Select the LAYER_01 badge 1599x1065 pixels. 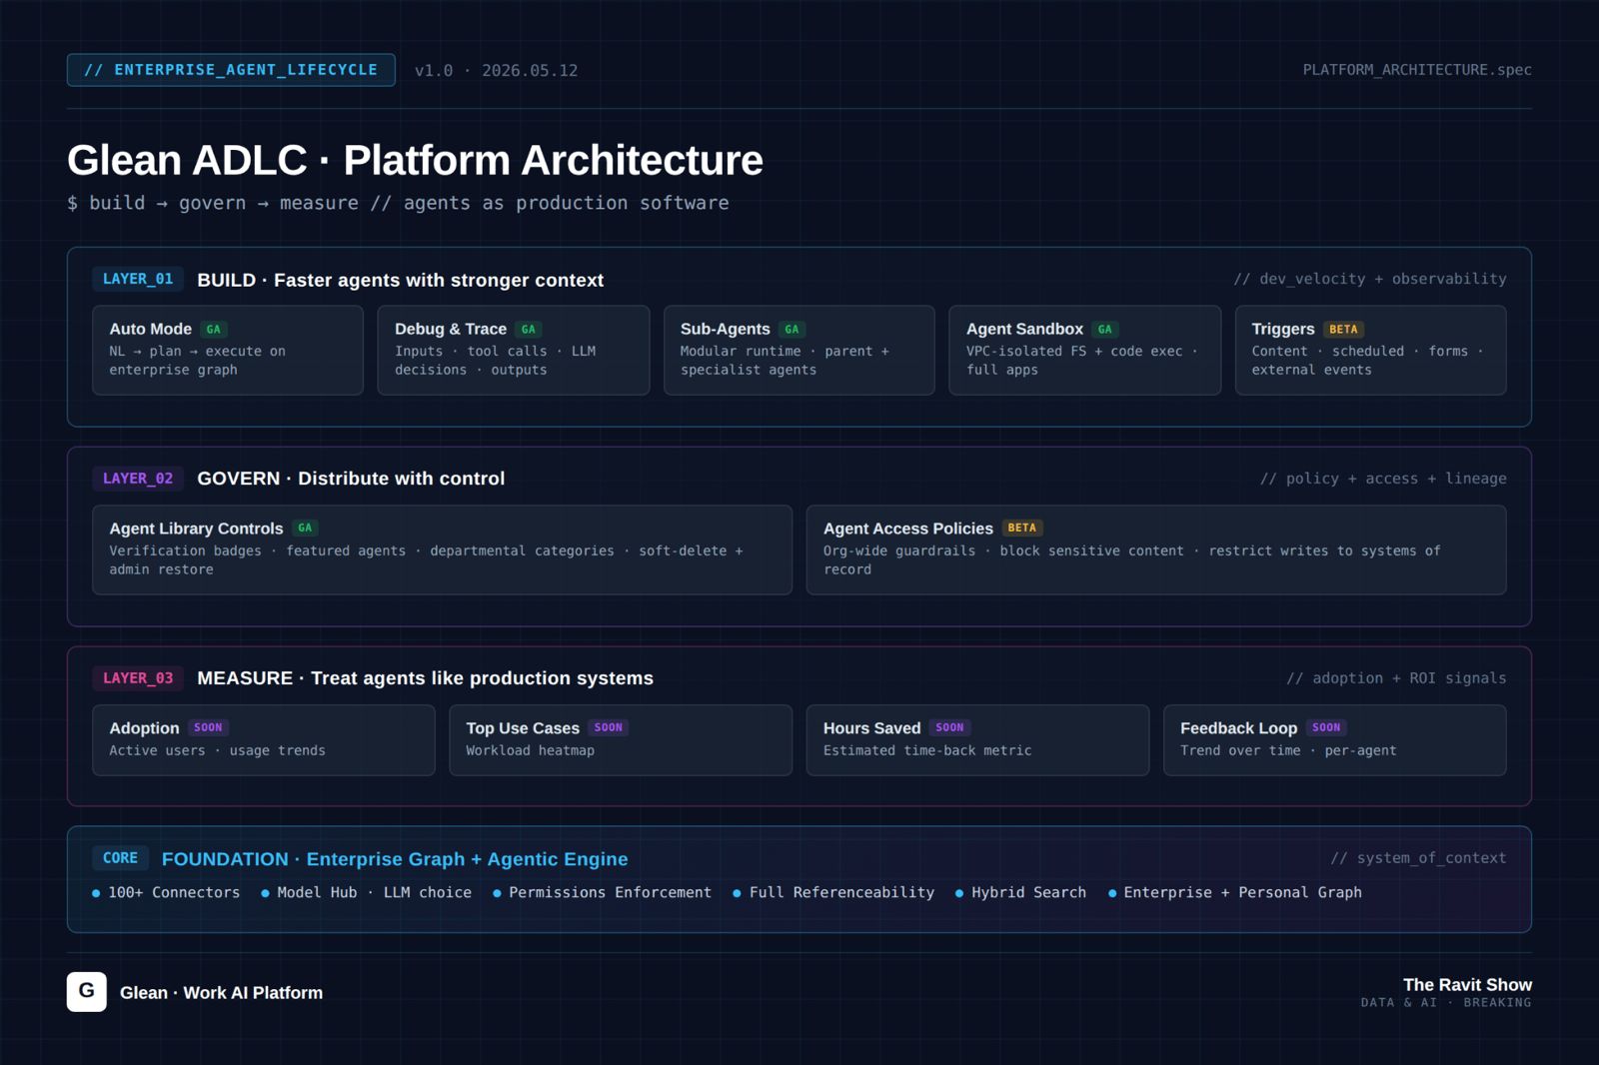138,279
